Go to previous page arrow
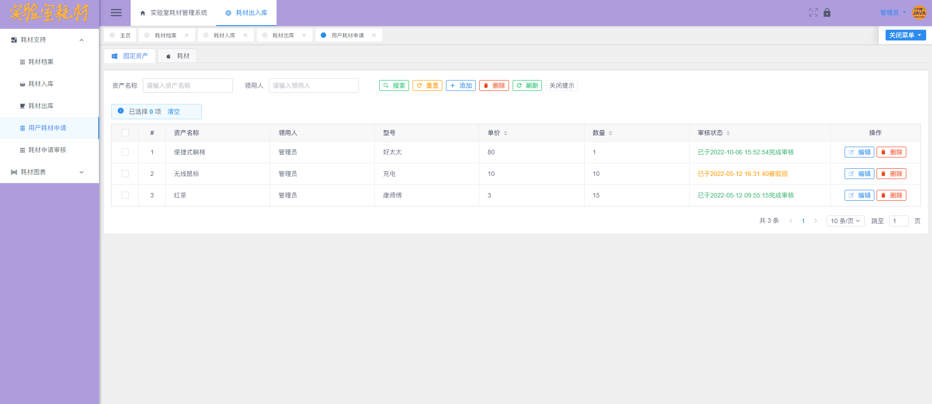The width and height of the screenshot is (932, 404). coord(791,221)
